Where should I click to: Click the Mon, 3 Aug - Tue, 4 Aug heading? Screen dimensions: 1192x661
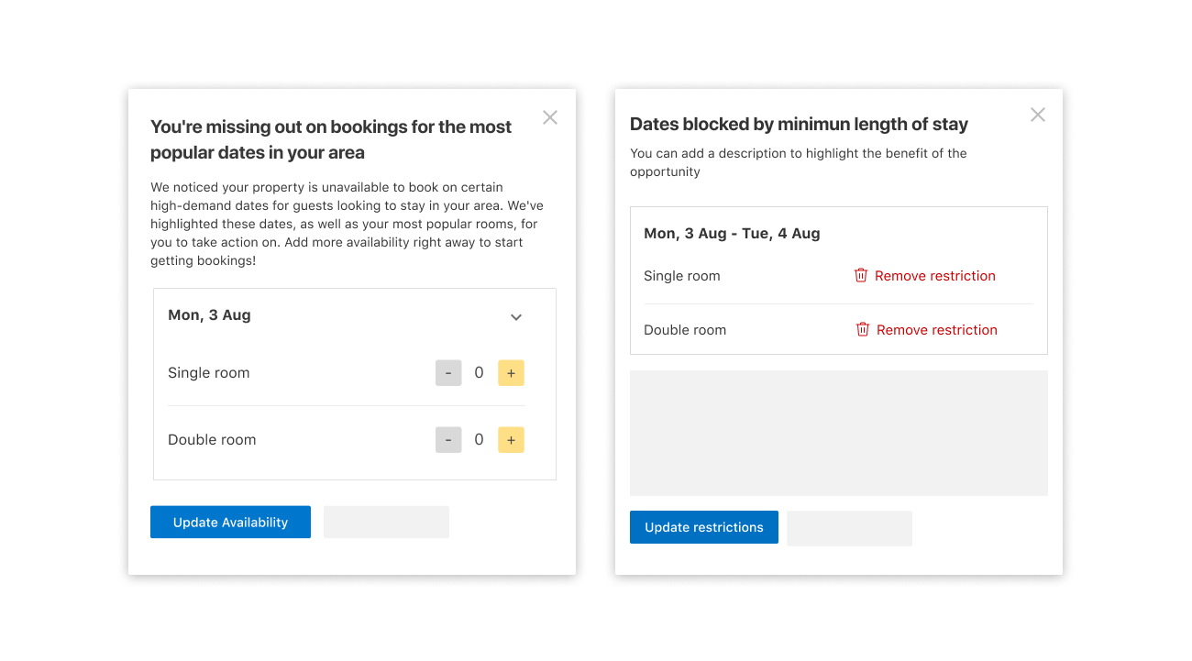click(x=732, y=234)
